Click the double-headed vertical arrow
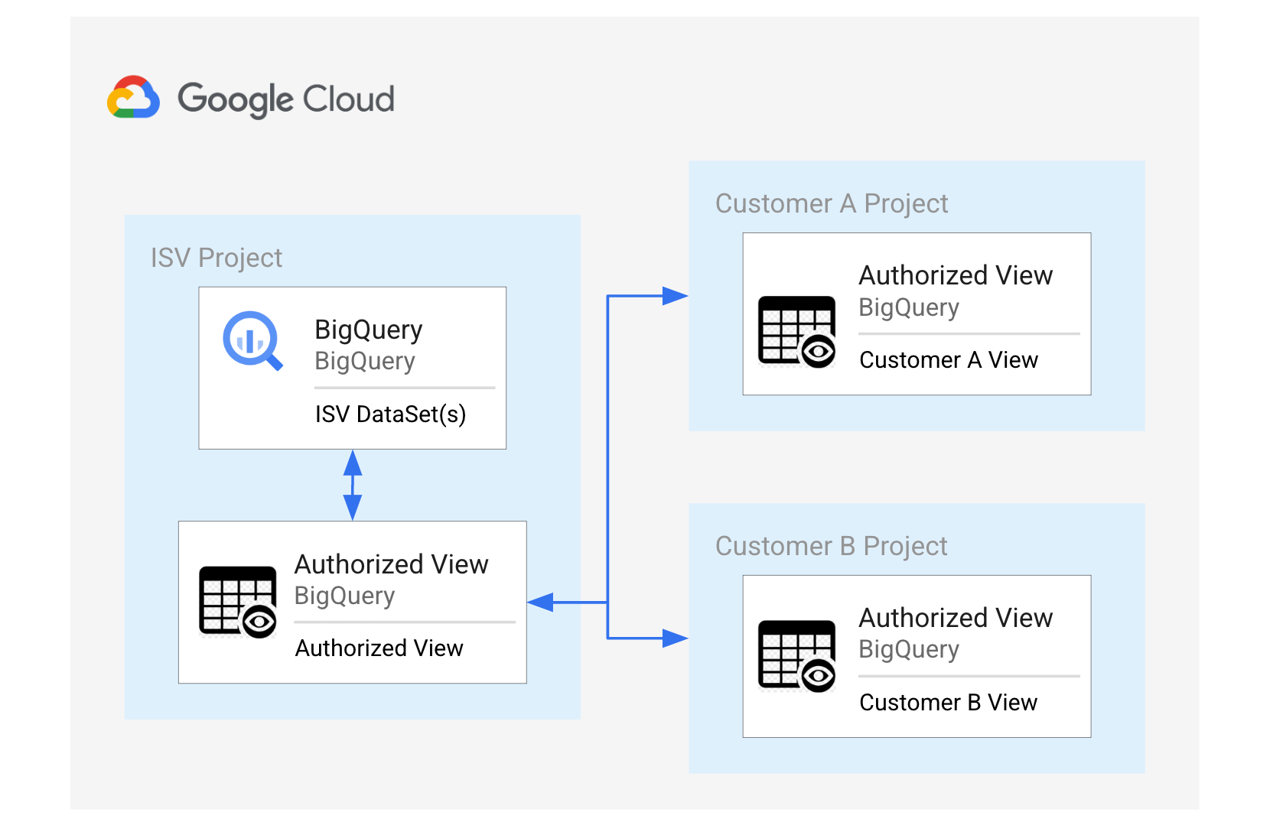The width and height of the screenshot is (1270, 835). click(x=353, y=485)
